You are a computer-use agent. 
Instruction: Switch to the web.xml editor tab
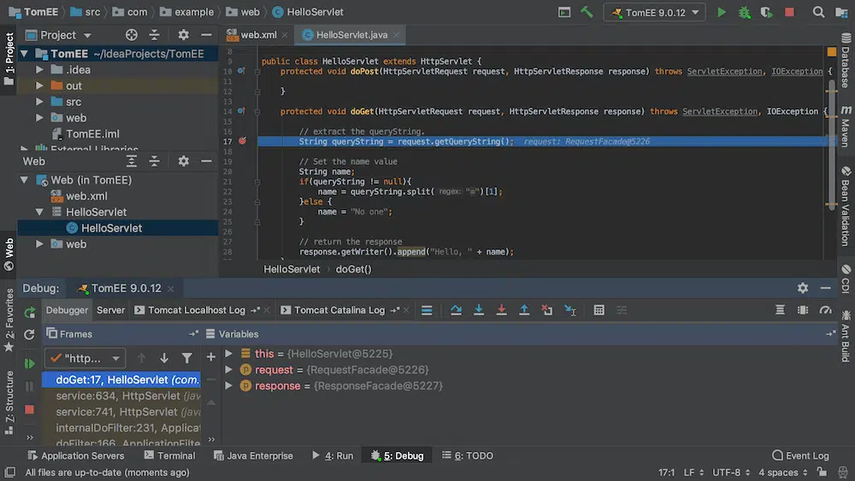[256, 35]
